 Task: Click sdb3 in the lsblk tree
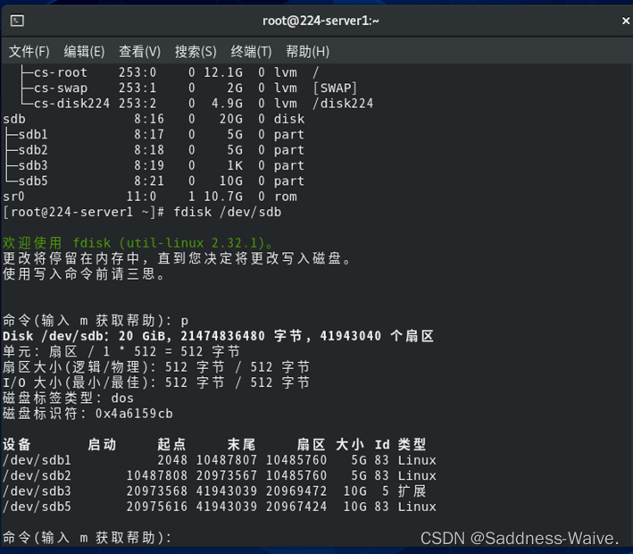click(33, 165)
